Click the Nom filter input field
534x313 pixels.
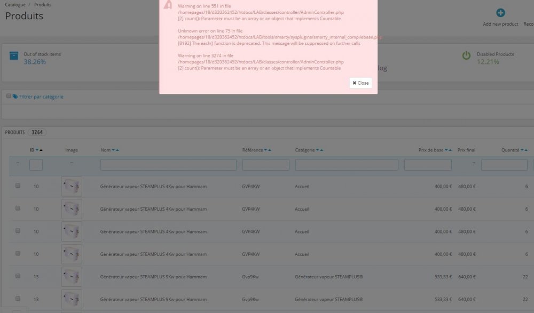168,165
